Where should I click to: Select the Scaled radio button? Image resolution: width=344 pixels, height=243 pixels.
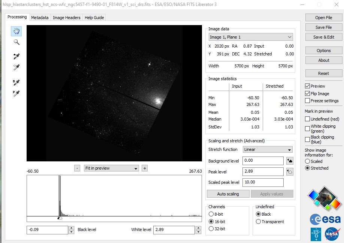[x=307, y=161]
